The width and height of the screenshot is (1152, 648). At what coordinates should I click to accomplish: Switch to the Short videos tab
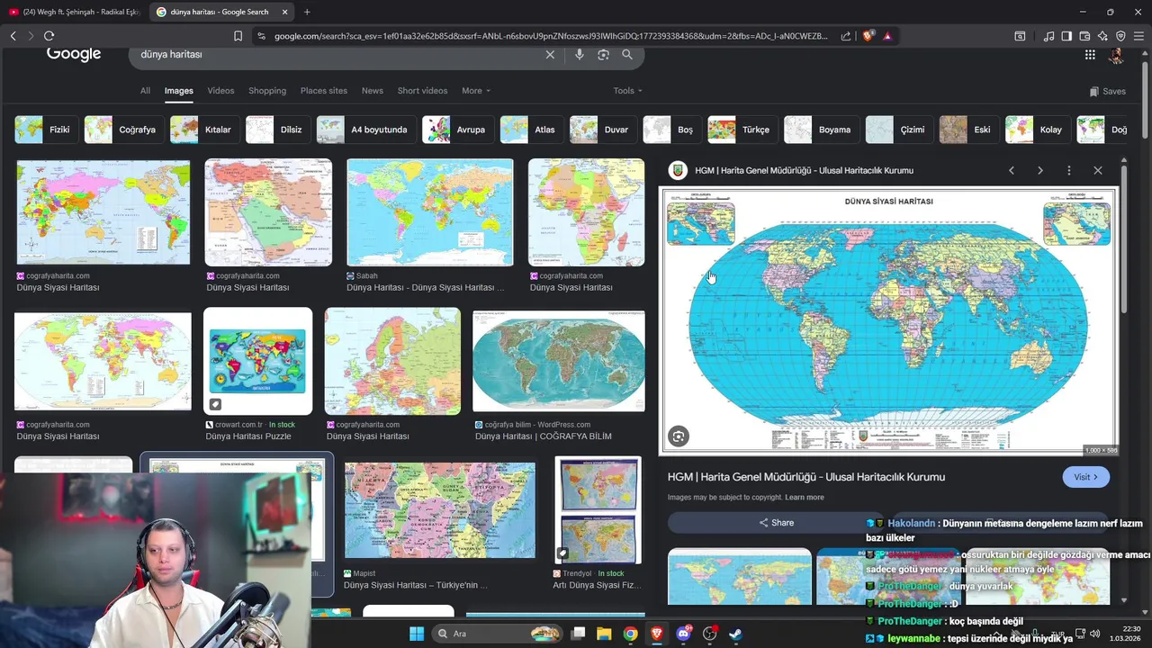[x=422, y=91]
